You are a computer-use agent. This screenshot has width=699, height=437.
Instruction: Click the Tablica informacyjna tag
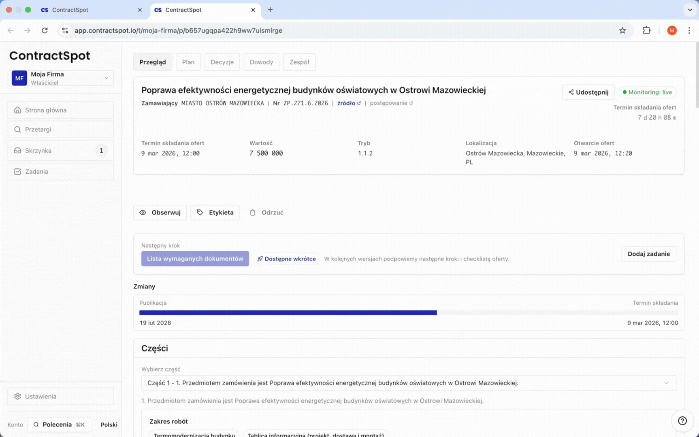pyautogui.click(x=316, y=434)
